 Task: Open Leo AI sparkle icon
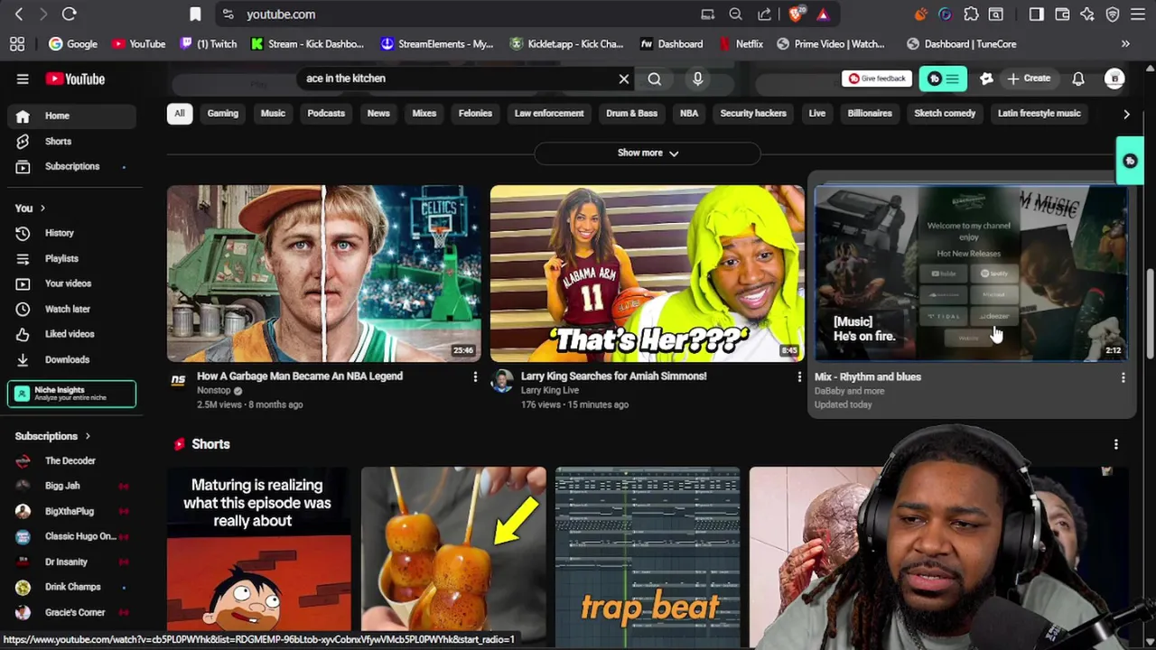1087,14
